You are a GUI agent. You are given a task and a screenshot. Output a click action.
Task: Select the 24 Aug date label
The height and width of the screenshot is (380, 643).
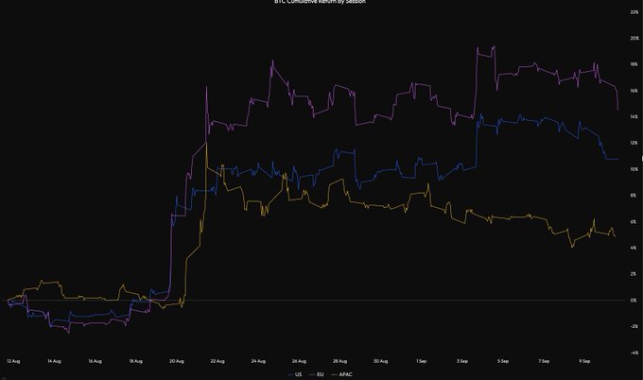[x=258, y=361]
